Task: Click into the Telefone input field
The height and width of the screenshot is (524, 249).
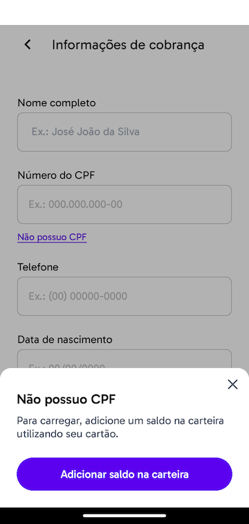Action: [x=124, y=296]
